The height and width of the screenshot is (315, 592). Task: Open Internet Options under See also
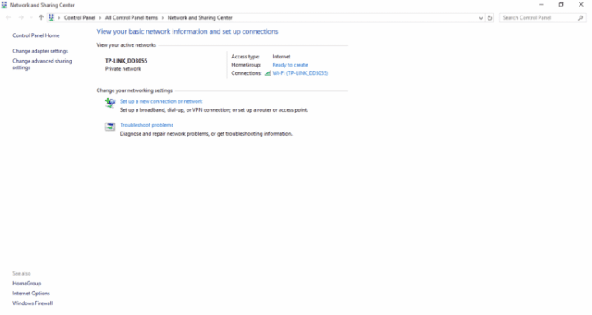click(31, 293)
